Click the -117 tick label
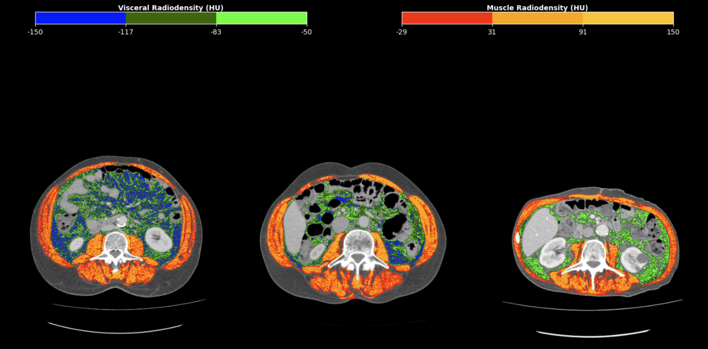Image resolution: width=708 pixels, height=349 pixels. pyautogui.click(x=126, y=32)
